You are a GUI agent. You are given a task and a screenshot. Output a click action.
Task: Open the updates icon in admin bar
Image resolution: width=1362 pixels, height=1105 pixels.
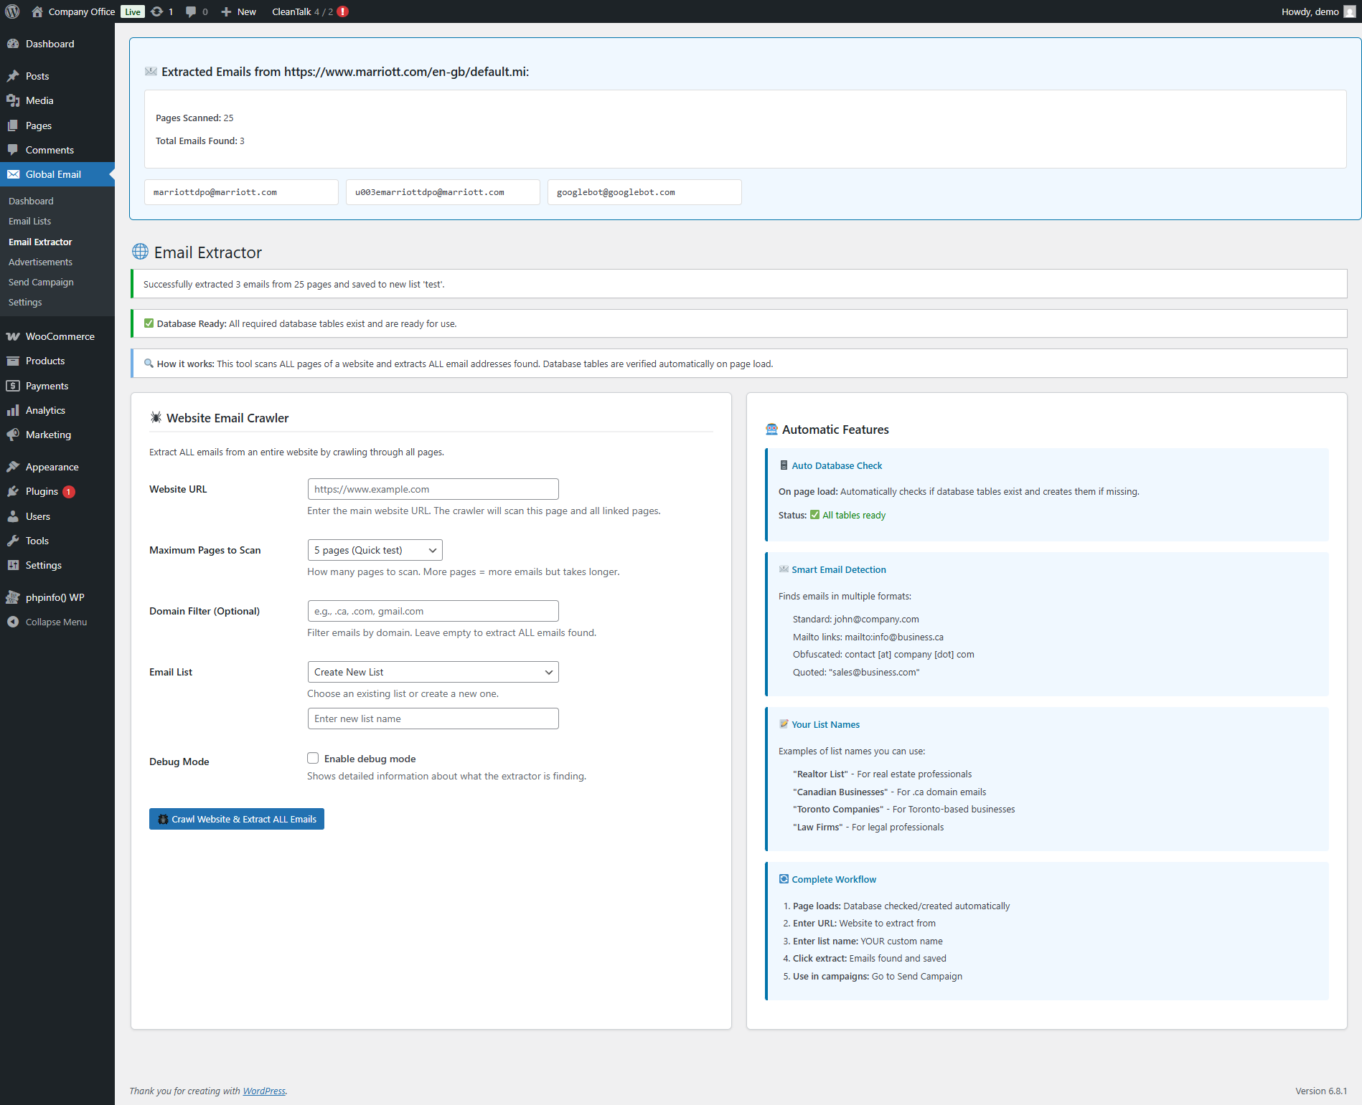pyautogui.click(x=157, y=11)
